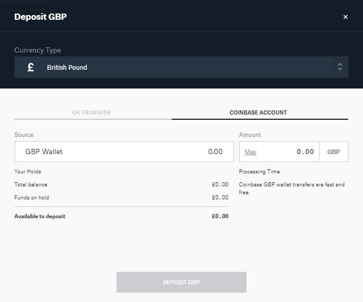Image resolution: width=363 pixels, height=302 pixels.
Task: Click the Your Holds heading
Action: pyautogui.click(x=28, y=171)
